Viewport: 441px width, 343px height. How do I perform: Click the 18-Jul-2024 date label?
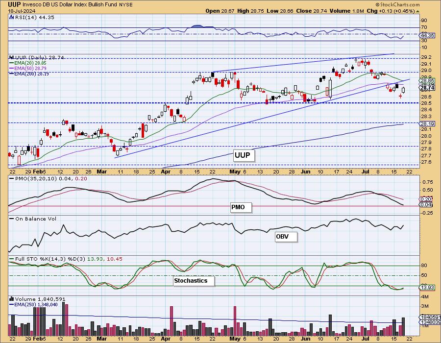pyautogui.click(x=22, y=11)
